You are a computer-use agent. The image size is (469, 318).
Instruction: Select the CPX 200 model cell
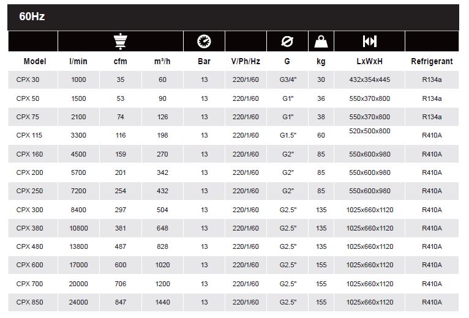pyautogui.click(x=32, y=172)
